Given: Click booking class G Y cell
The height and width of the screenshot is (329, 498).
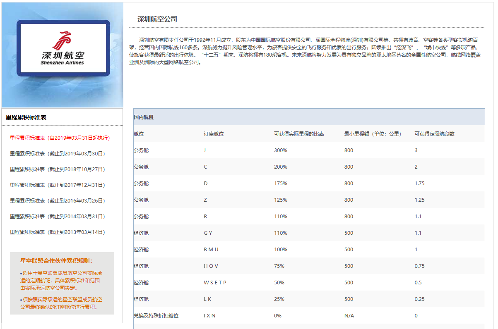Looking at the screenshot, I should pos(208,233).
